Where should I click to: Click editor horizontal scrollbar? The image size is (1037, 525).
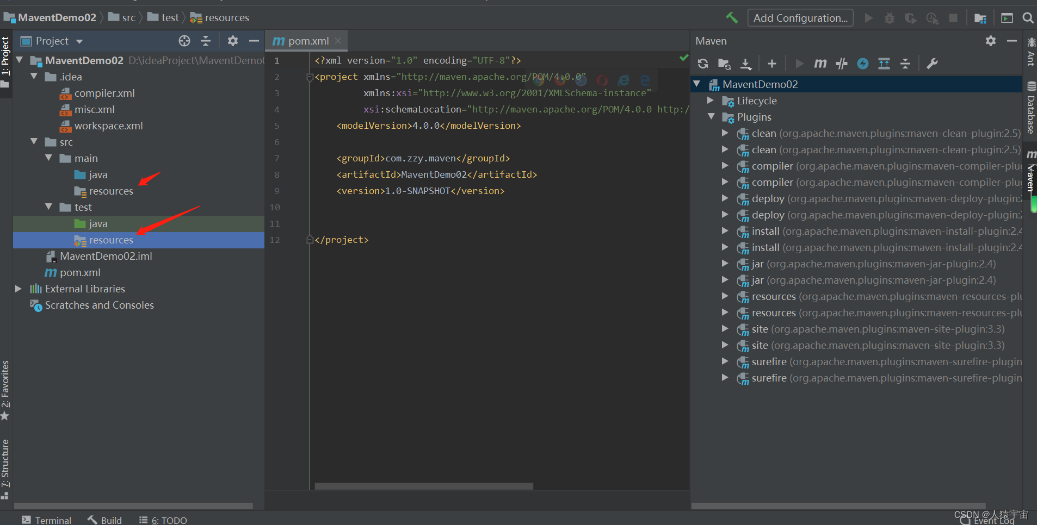(x=424, y=486)
